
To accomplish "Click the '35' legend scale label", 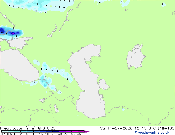I will pyautogui.click(x=66, y=134).
